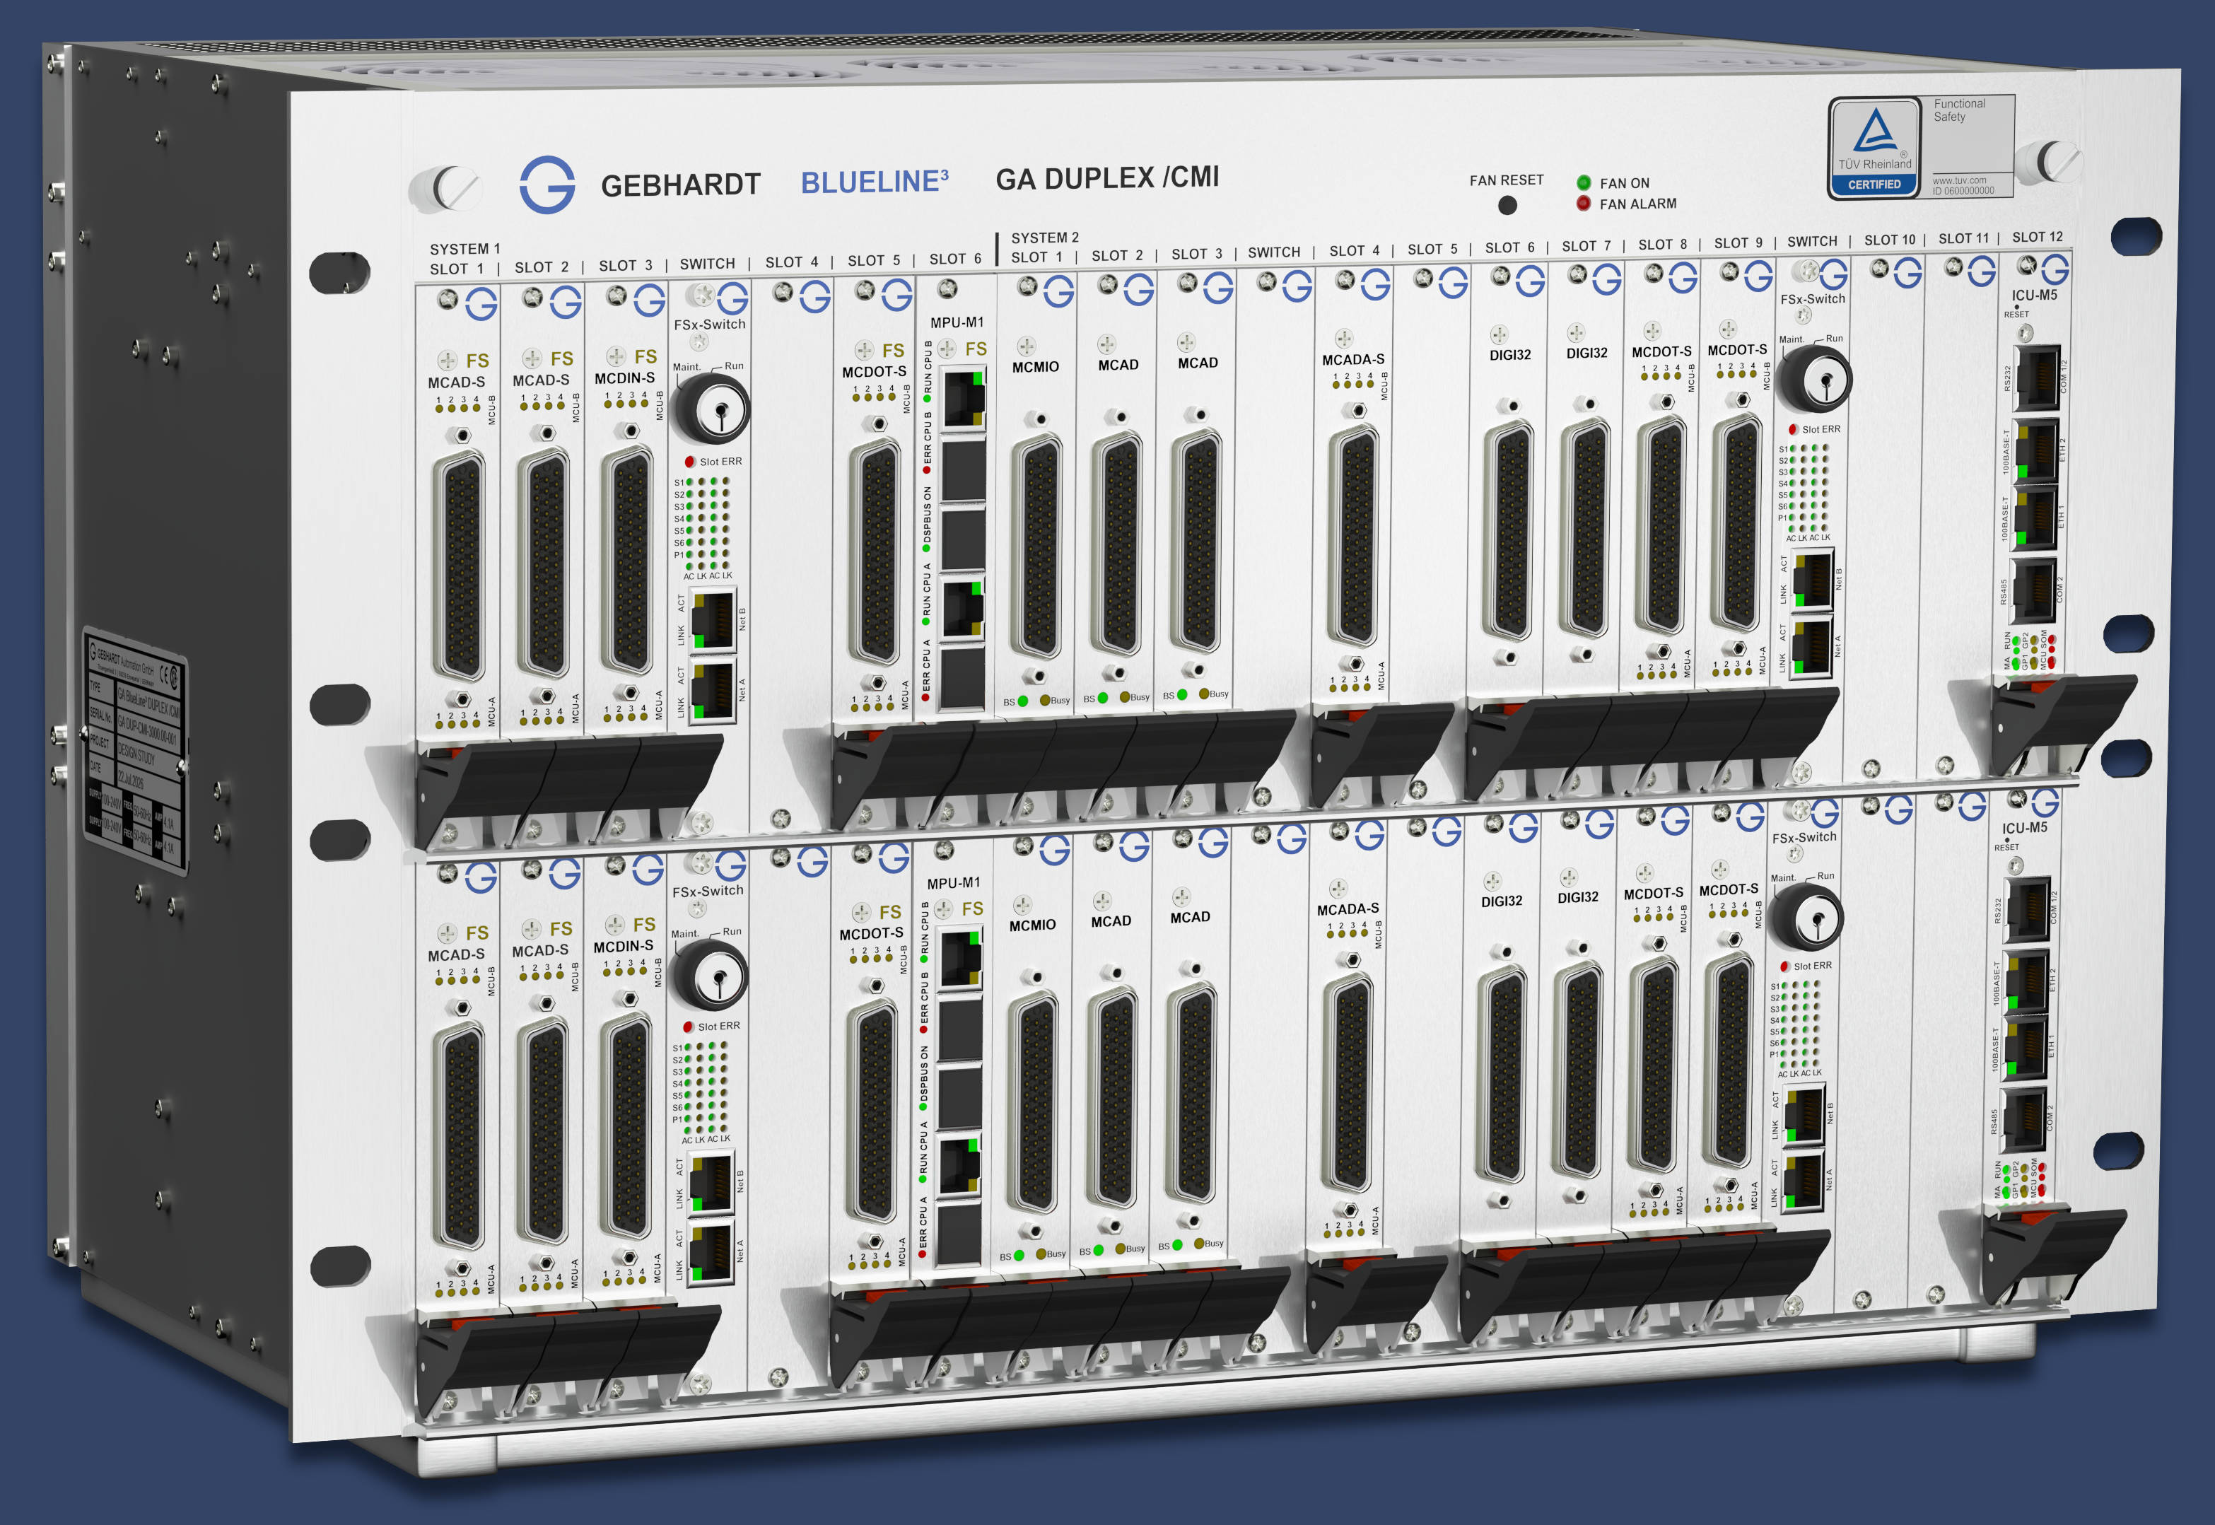2215x1525 pixels.
Task: Click the green FAN ON indicator LED
Action: [x=1584, y=182]
